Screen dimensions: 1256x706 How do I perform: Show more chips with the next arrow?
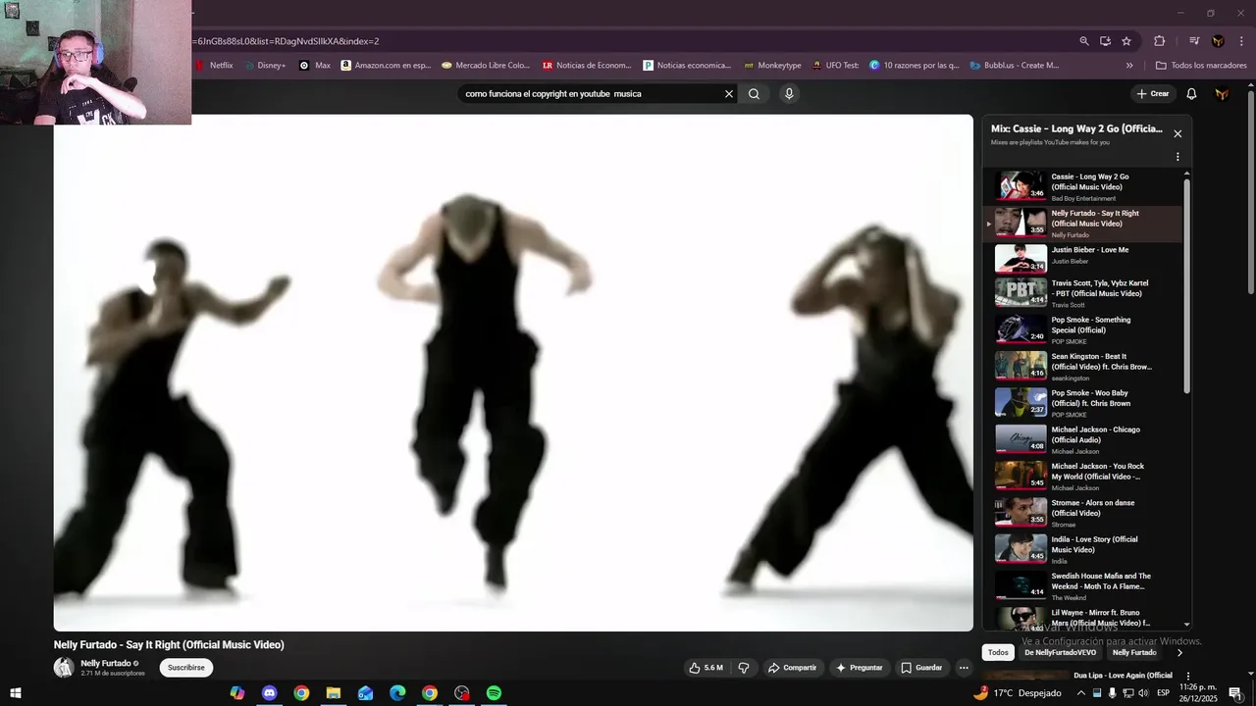(1179, 653)
